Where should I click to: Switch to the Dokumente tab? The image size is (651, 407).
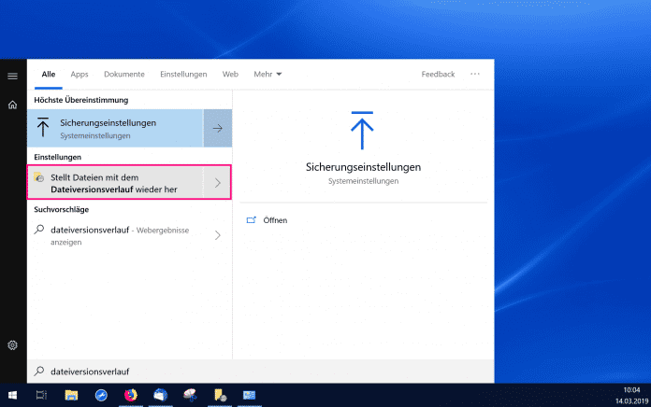coord(123,74)
